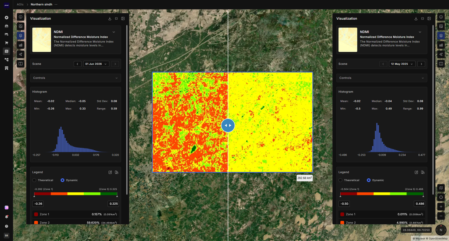Click the right legend maximum slider handle
The width and height of the screenshot is (449, 241).
(x=423, y=196)
